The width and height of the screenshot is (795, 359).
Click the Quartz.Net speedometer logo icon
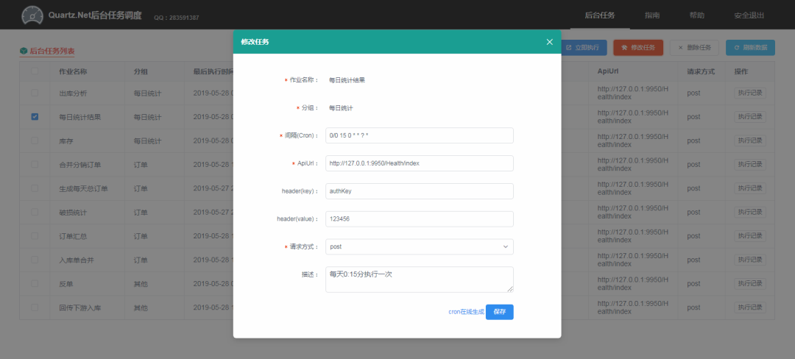tap(32, 15)
